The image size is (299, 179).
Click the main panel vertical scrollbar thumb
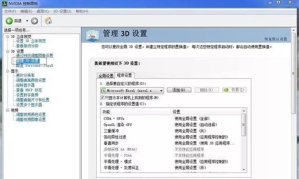(294, 74)
